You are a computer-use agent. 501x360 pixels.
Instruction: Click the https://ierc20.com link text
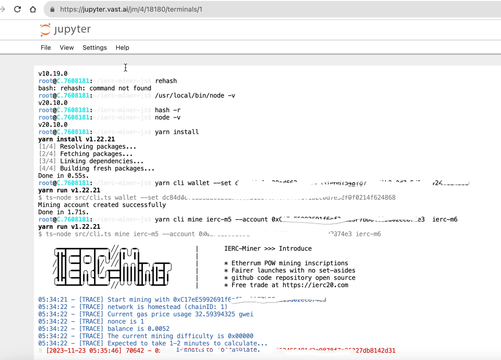tap(315, 285)
